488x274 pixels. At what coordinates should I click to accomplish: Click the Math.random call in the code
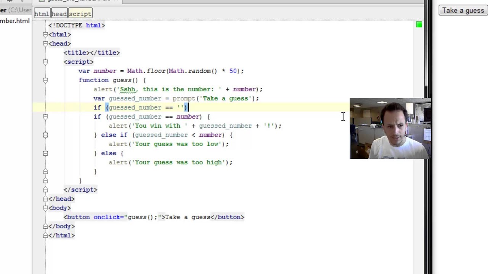click(193, 71)
